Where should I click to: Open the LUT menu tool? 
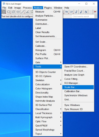pos(71,12)
